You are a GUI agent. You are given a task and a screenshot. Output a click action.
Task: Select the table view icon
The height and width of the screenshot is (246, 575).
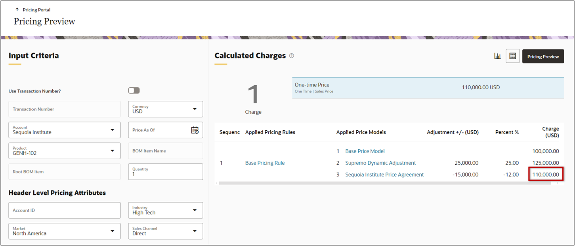click(x=512, y=56)
